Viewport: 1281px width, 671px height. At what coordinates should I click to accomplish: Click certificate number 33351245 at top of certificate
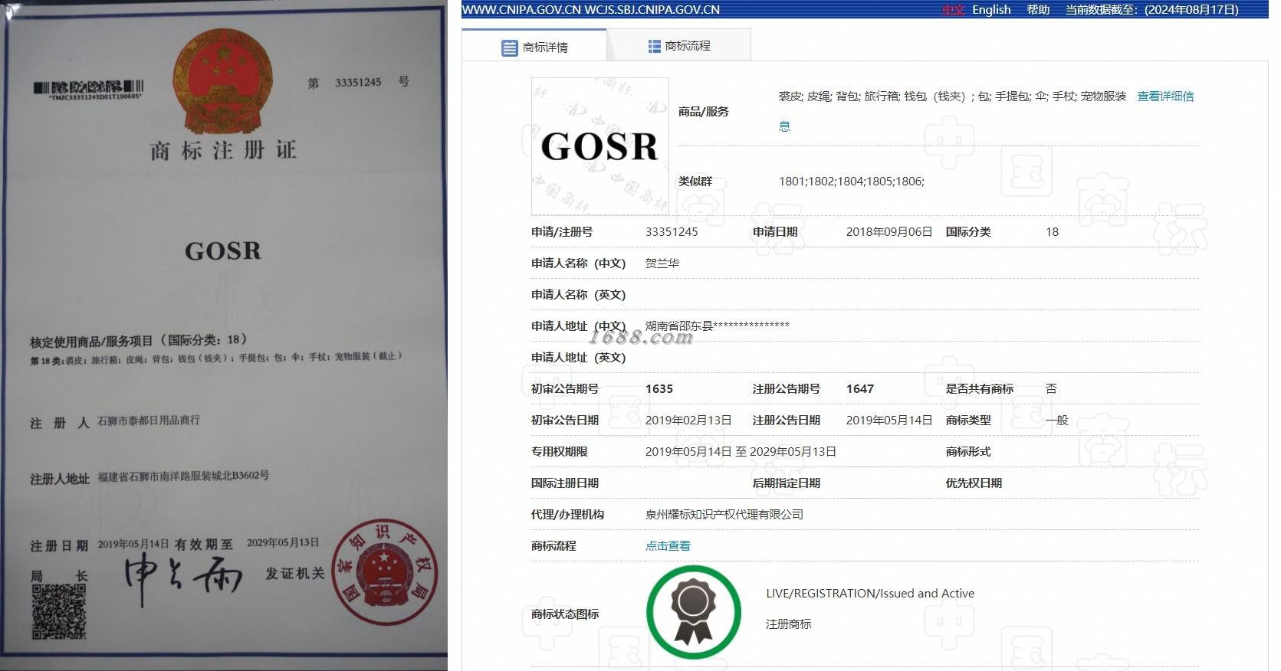click(x=358, y=83)
